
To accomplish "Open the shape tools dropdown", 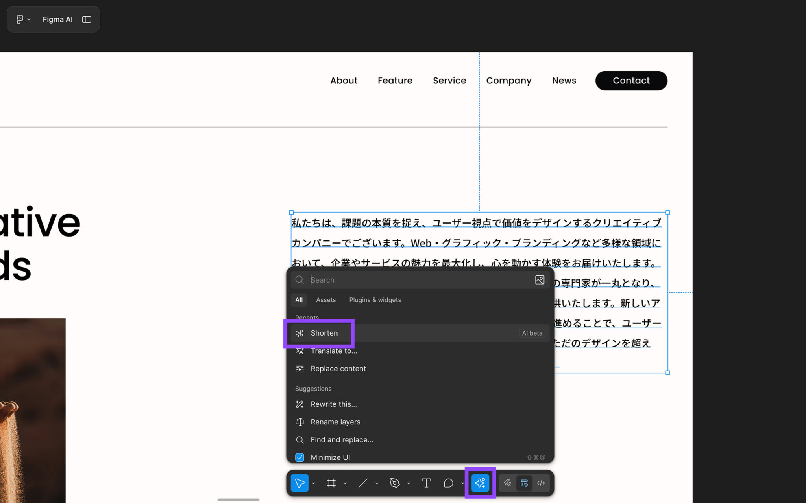I will click(x=462, y=483).
